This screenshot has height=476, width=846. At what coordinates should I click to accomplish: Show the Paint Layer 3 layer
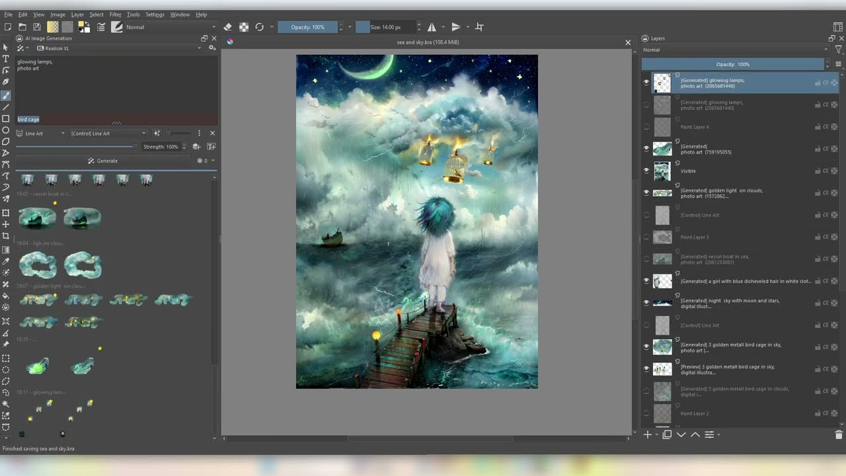click(646, 237)
